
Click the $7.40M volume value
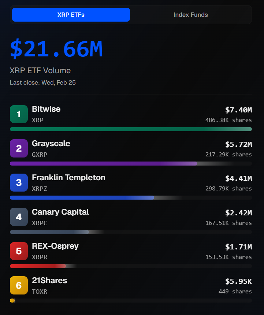[238, 110]
